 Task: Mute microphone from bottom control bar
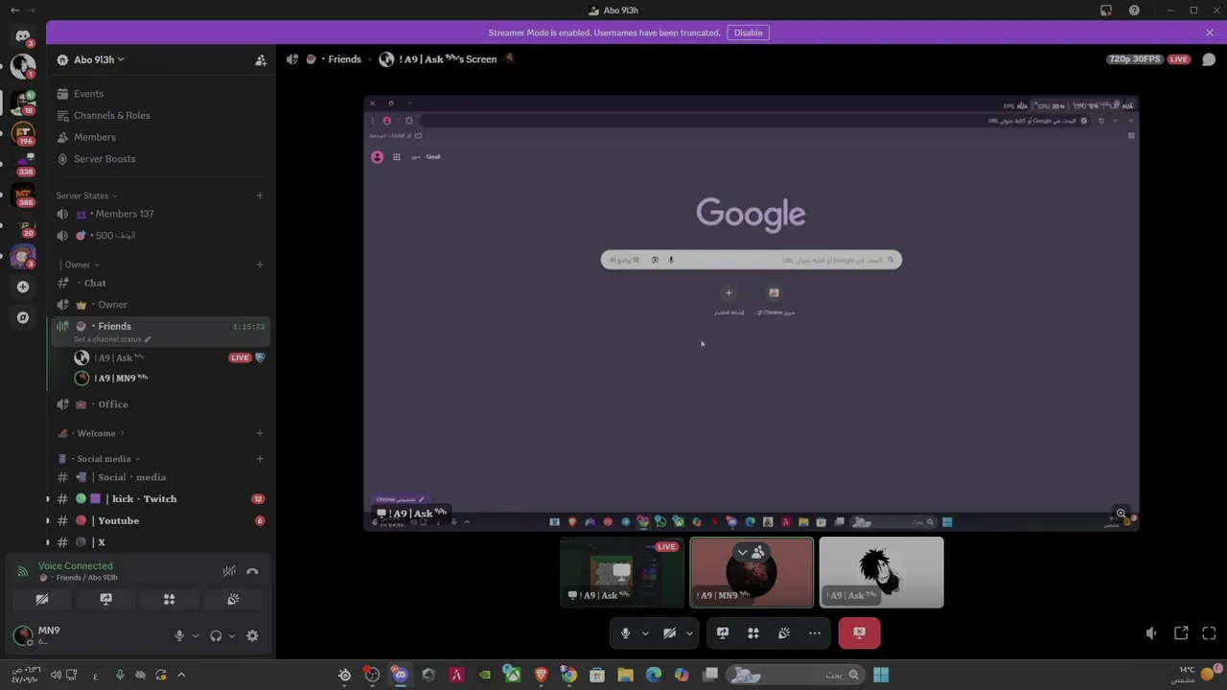tap(625, 632)
